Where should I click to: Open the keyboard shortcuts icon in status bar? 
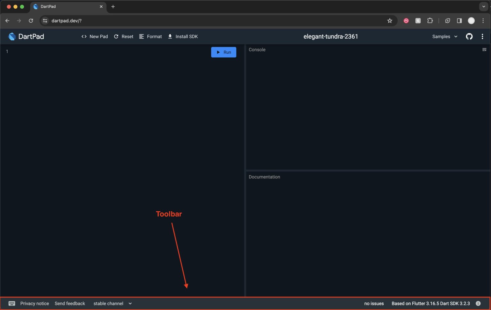tap(12, 303)
